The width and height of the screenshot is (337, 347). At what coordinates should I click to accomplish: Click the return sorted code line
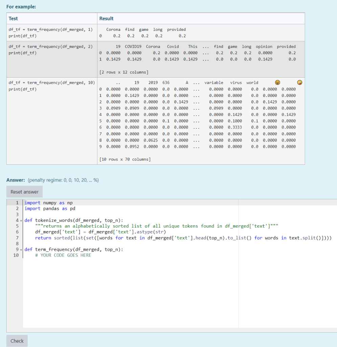point(183,238)
